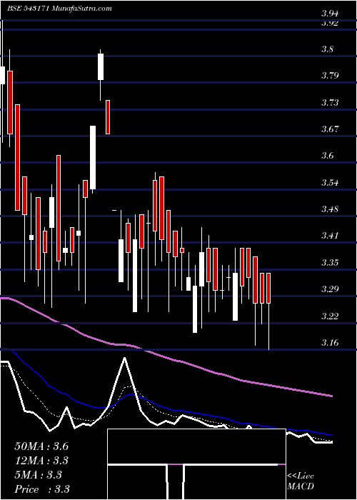Click the peak of the white MACD line
The height and width of the screenshot is (500, 357).
[x=124, y=358]
